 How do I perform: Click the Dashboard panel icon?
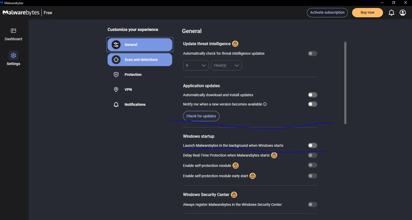coord(13,31)
